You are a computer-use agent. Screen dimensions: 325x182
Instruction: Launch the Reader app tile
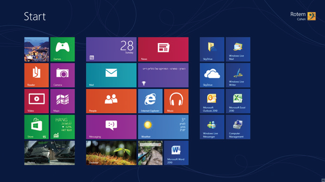[x=37, y=75]
